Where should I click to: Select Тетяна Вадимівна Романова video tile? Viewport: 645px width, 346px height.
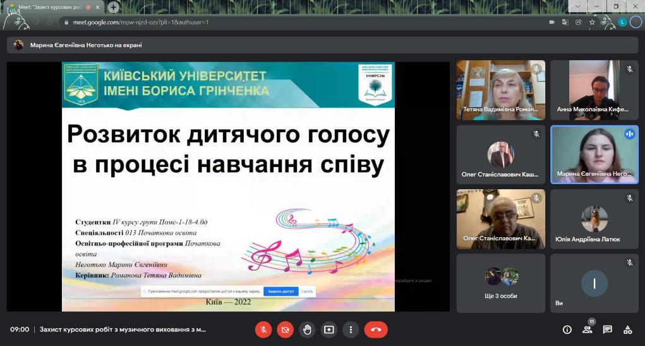click(500, 90)
